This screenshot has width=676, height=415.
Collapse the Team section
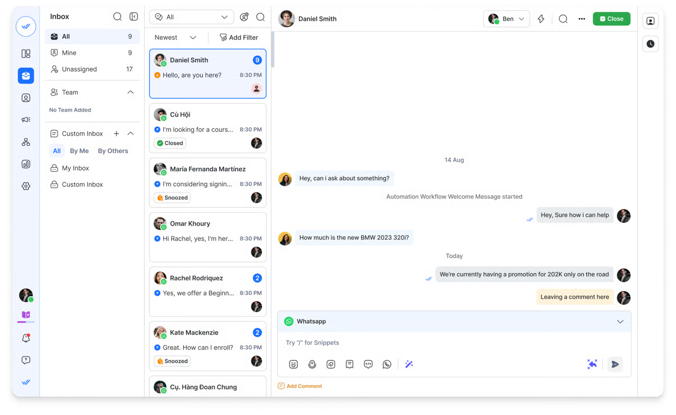click(131, 92)
